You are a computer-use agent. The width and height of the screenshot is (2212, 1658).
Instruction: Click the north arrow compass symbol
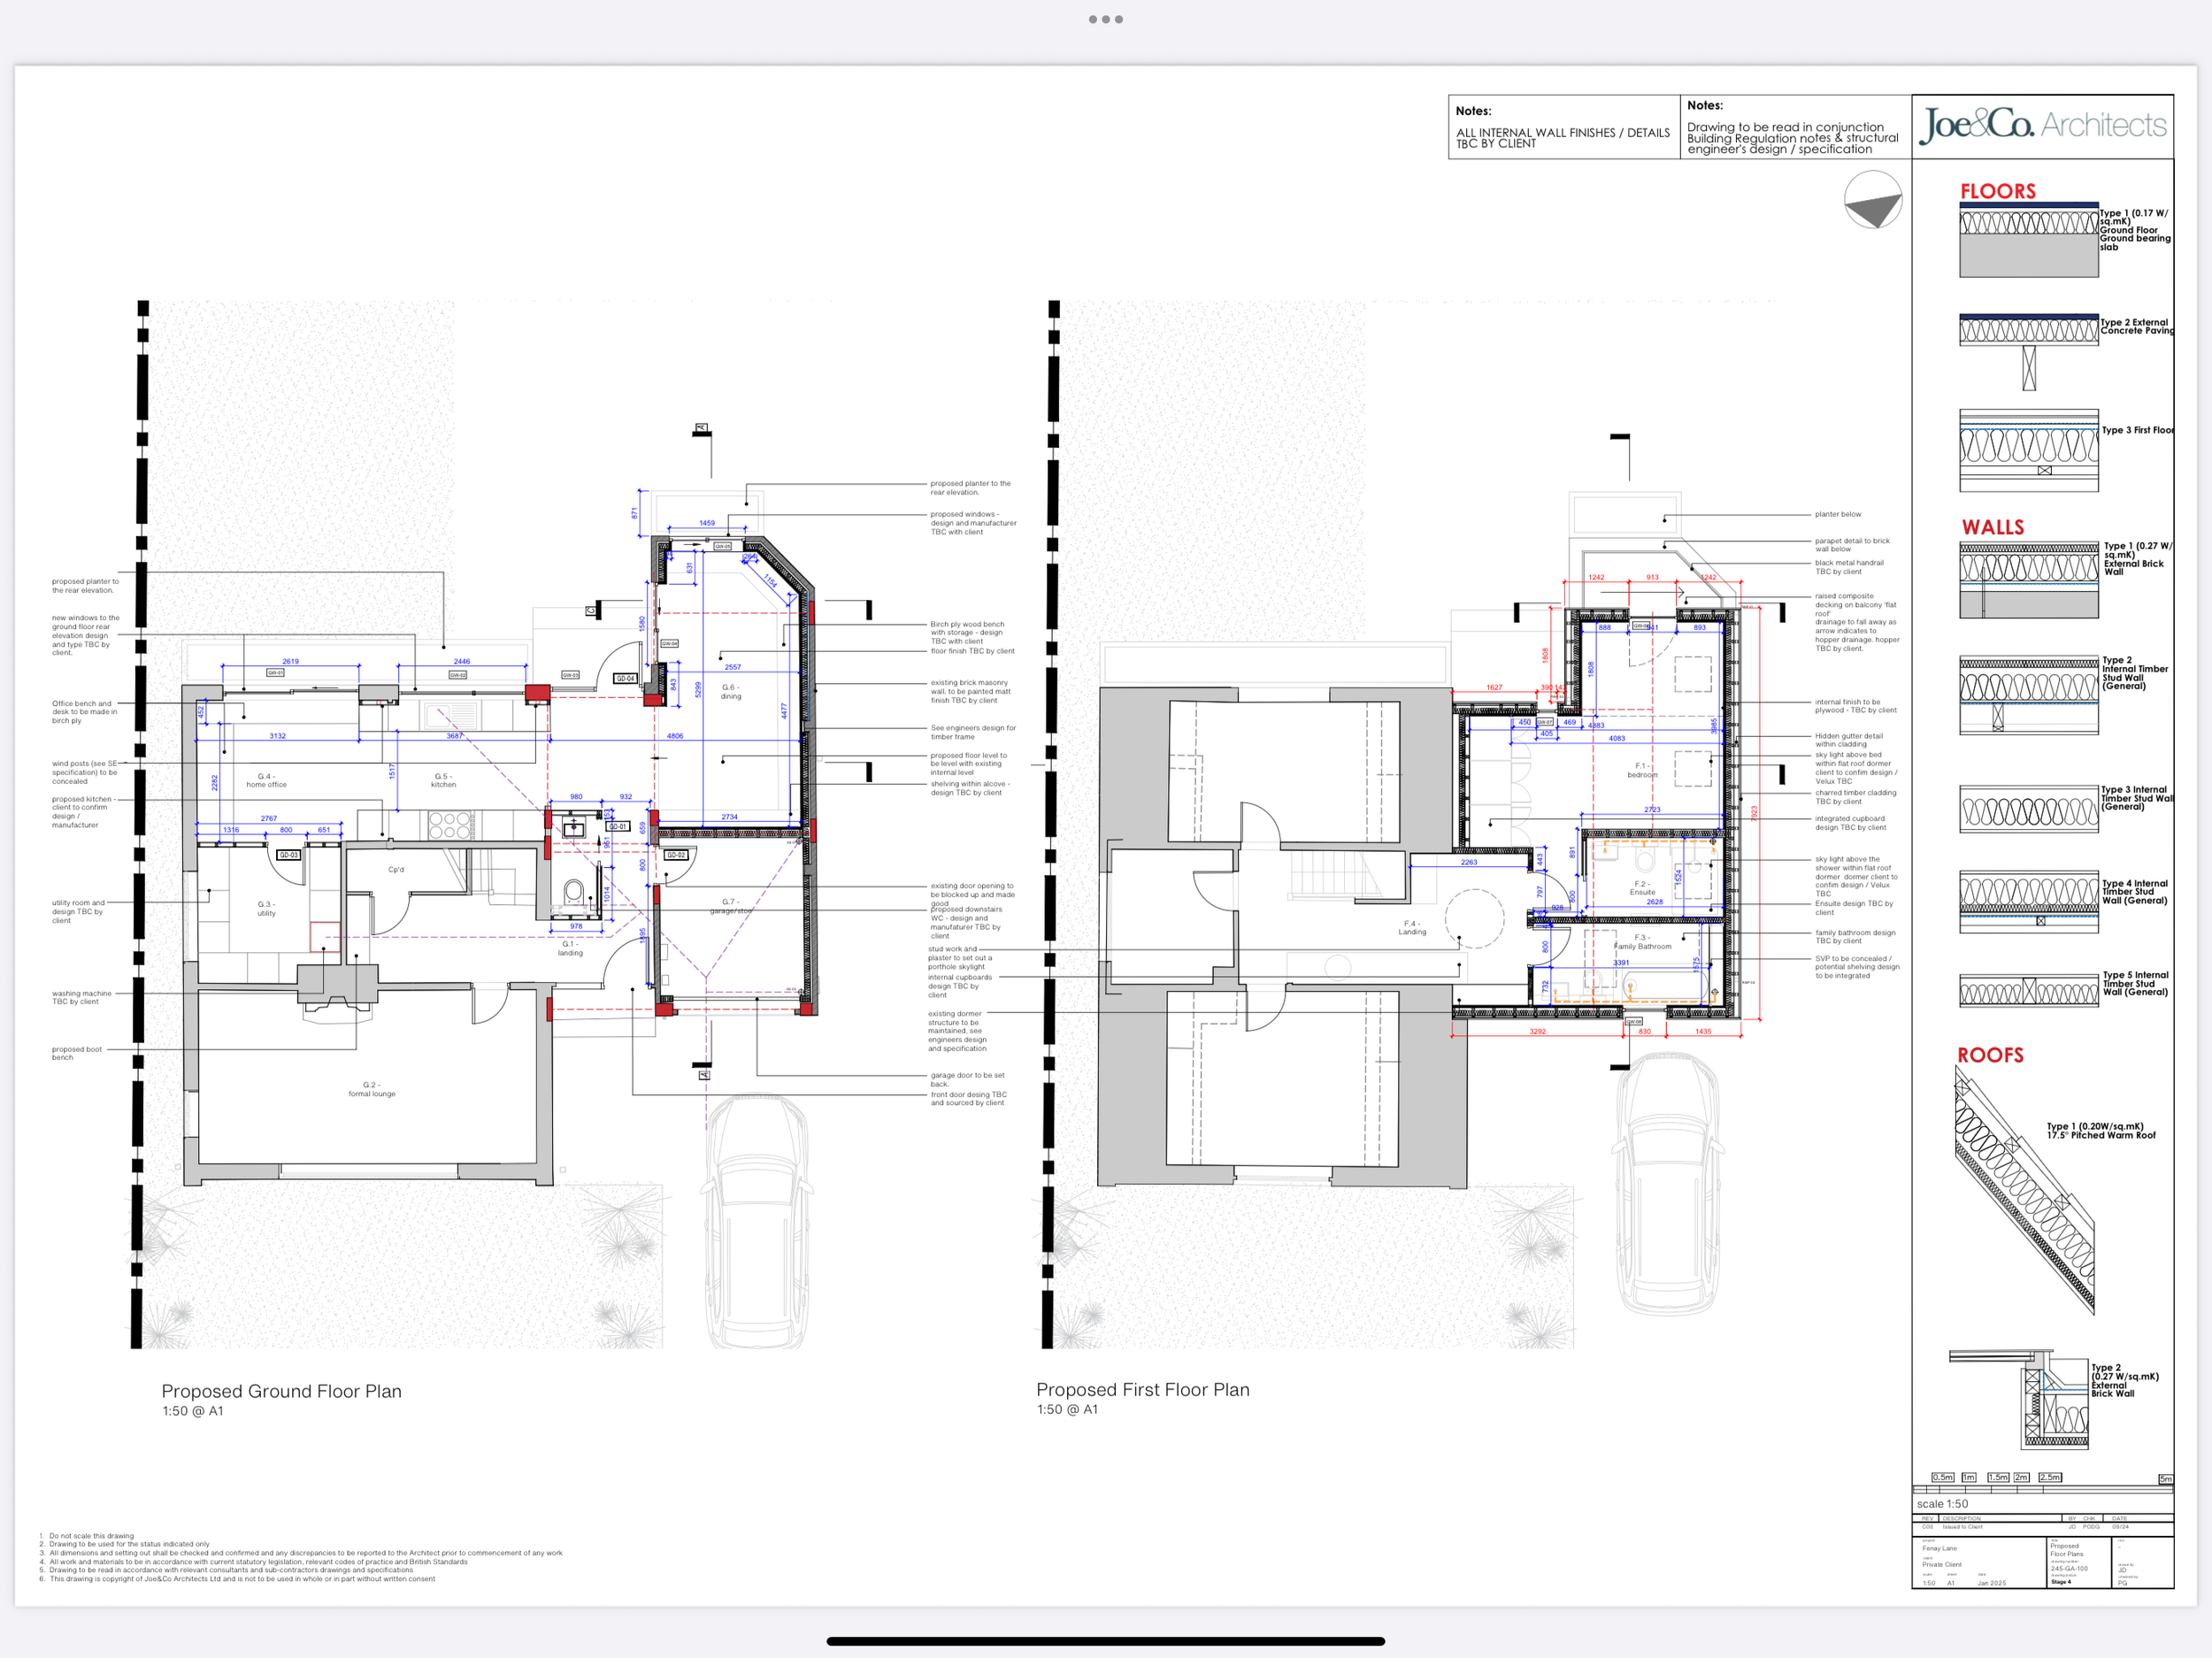(1873, 200)
